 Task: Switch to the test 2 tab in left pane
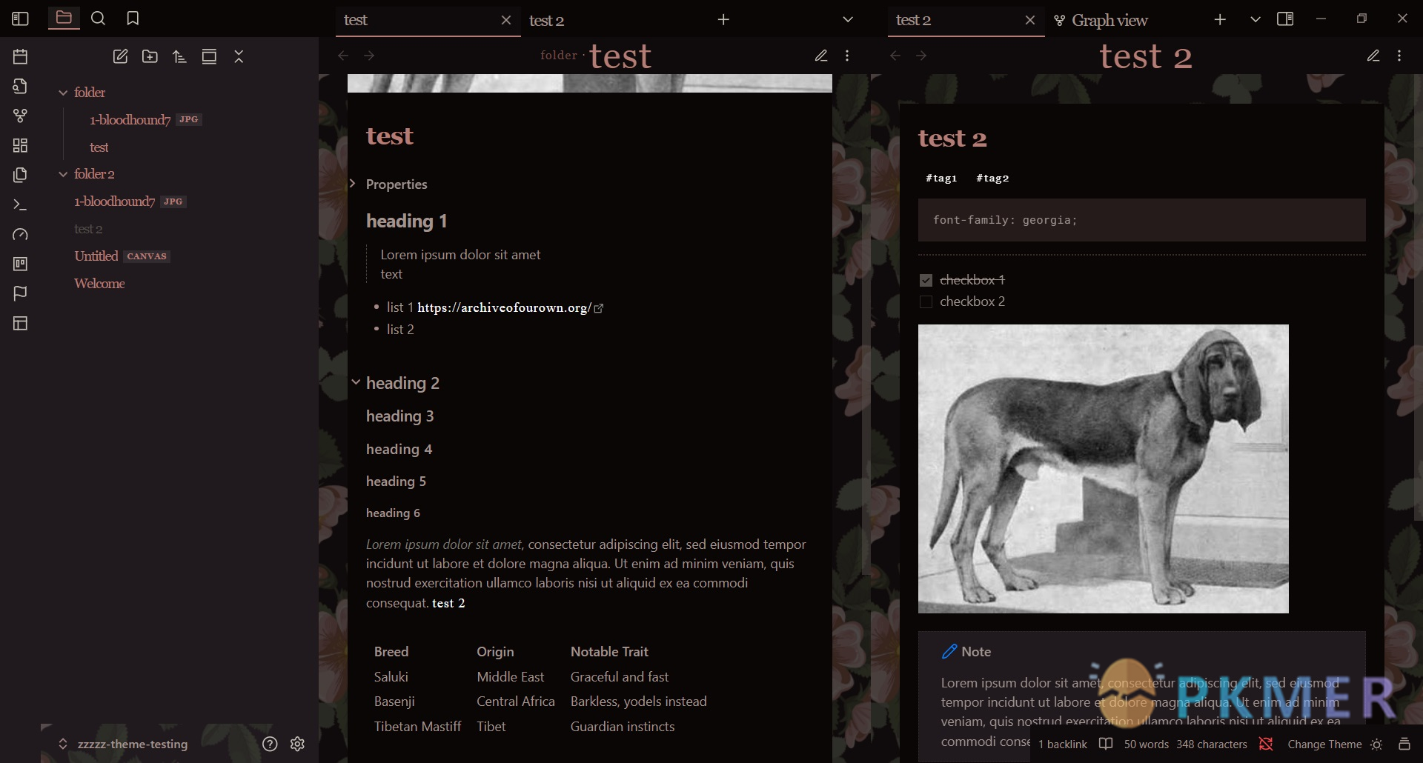coord(547,20)
